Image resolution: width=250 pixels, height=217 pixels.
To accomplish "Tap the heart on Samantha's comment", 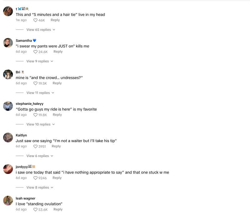I will tap(35, 52).
